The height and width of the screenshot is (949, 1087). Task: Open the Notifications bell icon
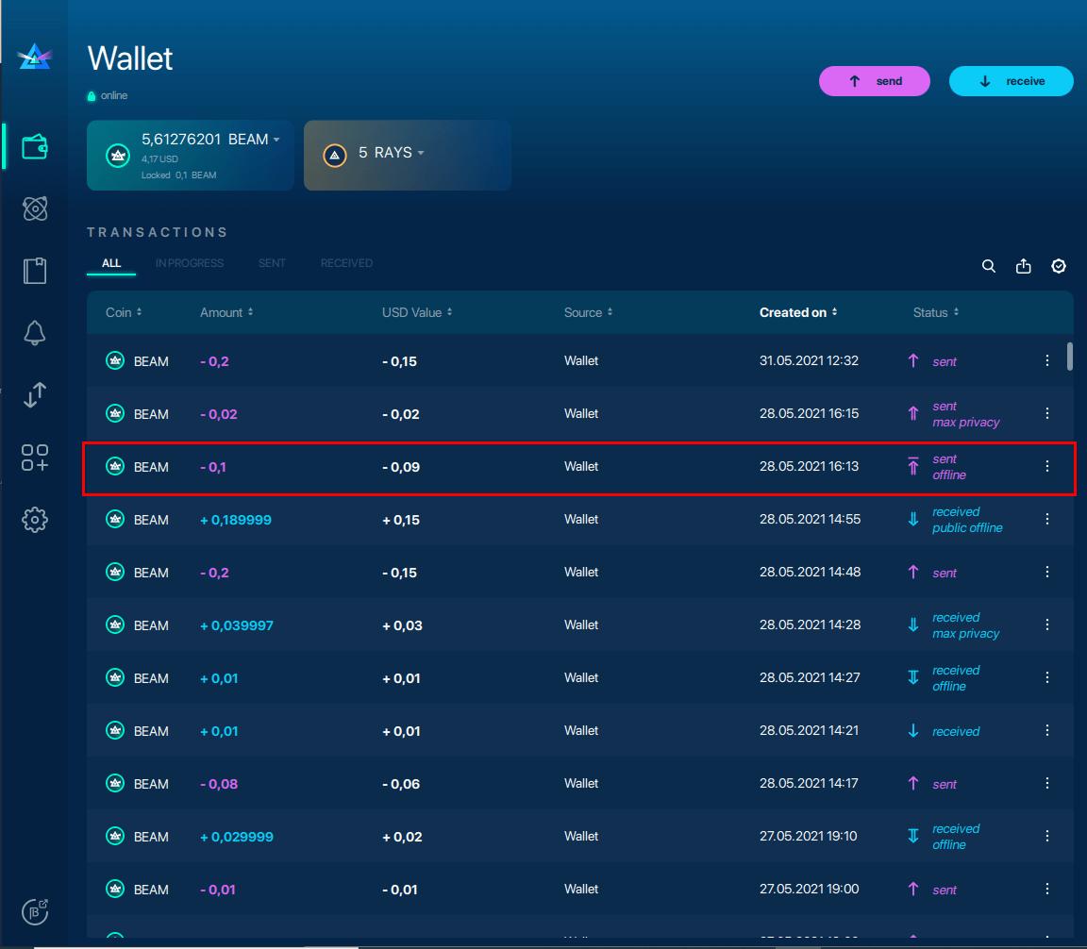pos(35,333)
